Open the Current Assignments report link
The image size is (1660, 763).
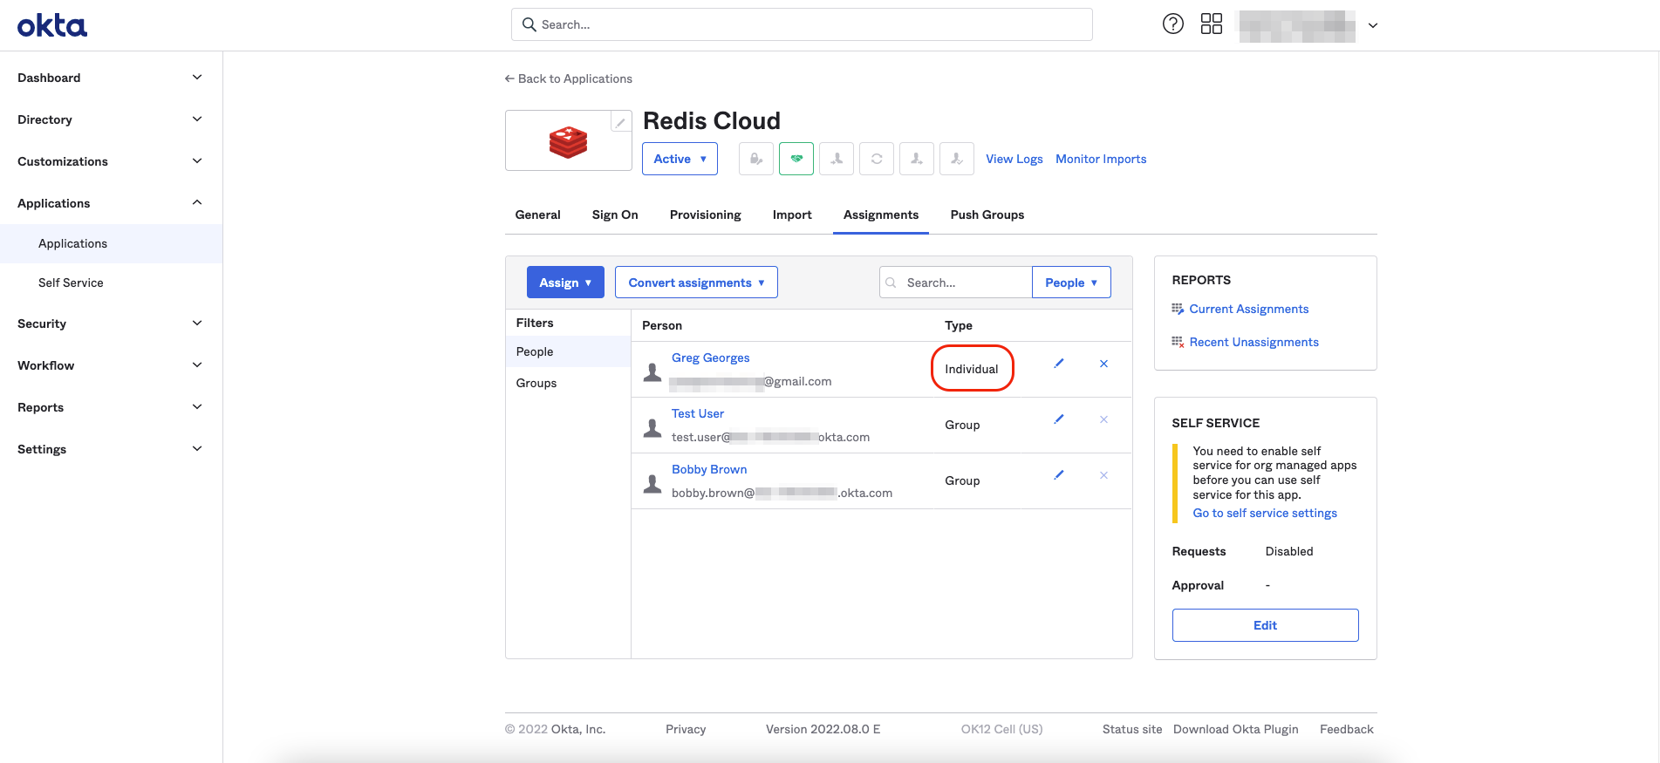point(1248,309)
